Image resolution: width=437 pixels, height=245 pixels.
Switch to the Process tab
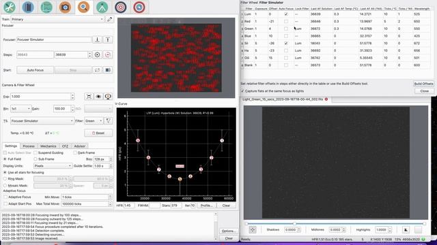coord(29,146)
